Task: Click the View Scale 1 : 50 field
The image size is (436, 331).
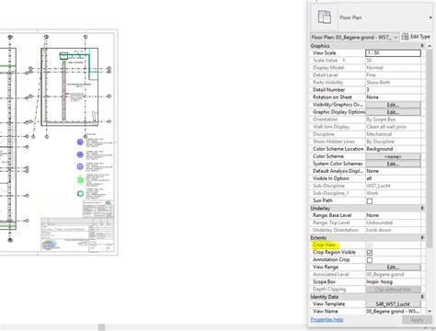Action: coord(393,53)
